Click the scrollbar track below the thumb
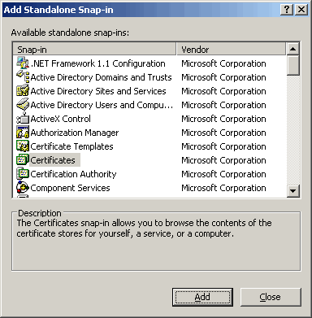The height and width of the screenshot is (318, 312). coord(292,130)
